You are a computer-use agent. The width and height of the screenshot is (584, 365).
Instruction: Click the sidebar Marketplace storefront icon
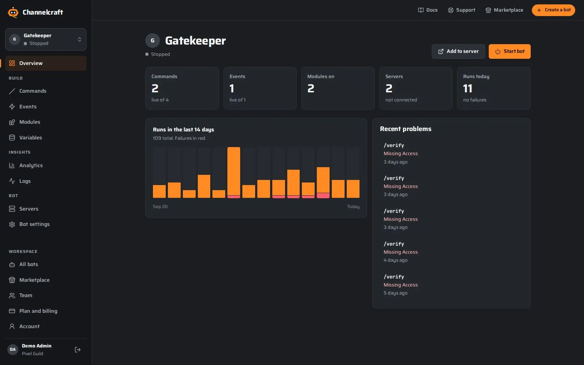pyautogui.click(x=12, y=280)
